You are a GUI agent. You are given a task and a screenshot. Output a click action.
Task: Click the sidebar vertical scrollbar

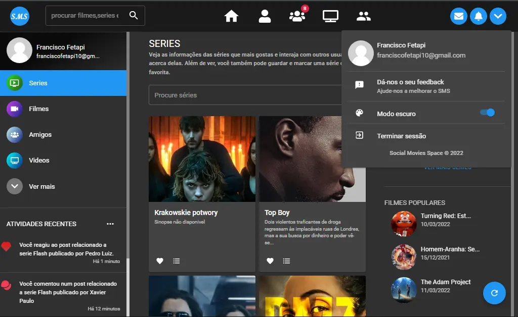pos(128,174)
